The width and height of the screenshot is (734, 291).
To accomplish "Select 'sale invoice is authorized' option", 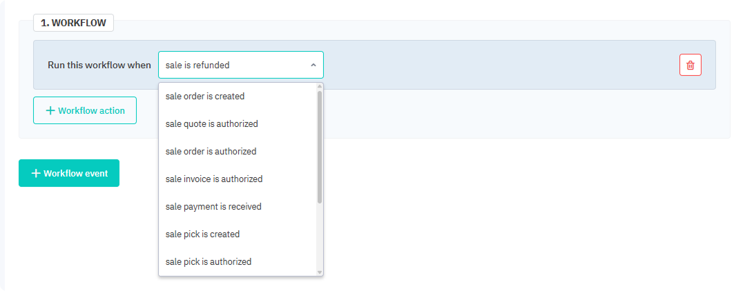I will pos(214,179).
